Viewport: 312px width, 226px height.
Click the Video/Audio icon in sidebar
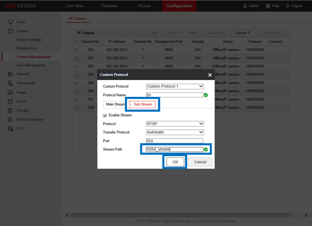10,83
